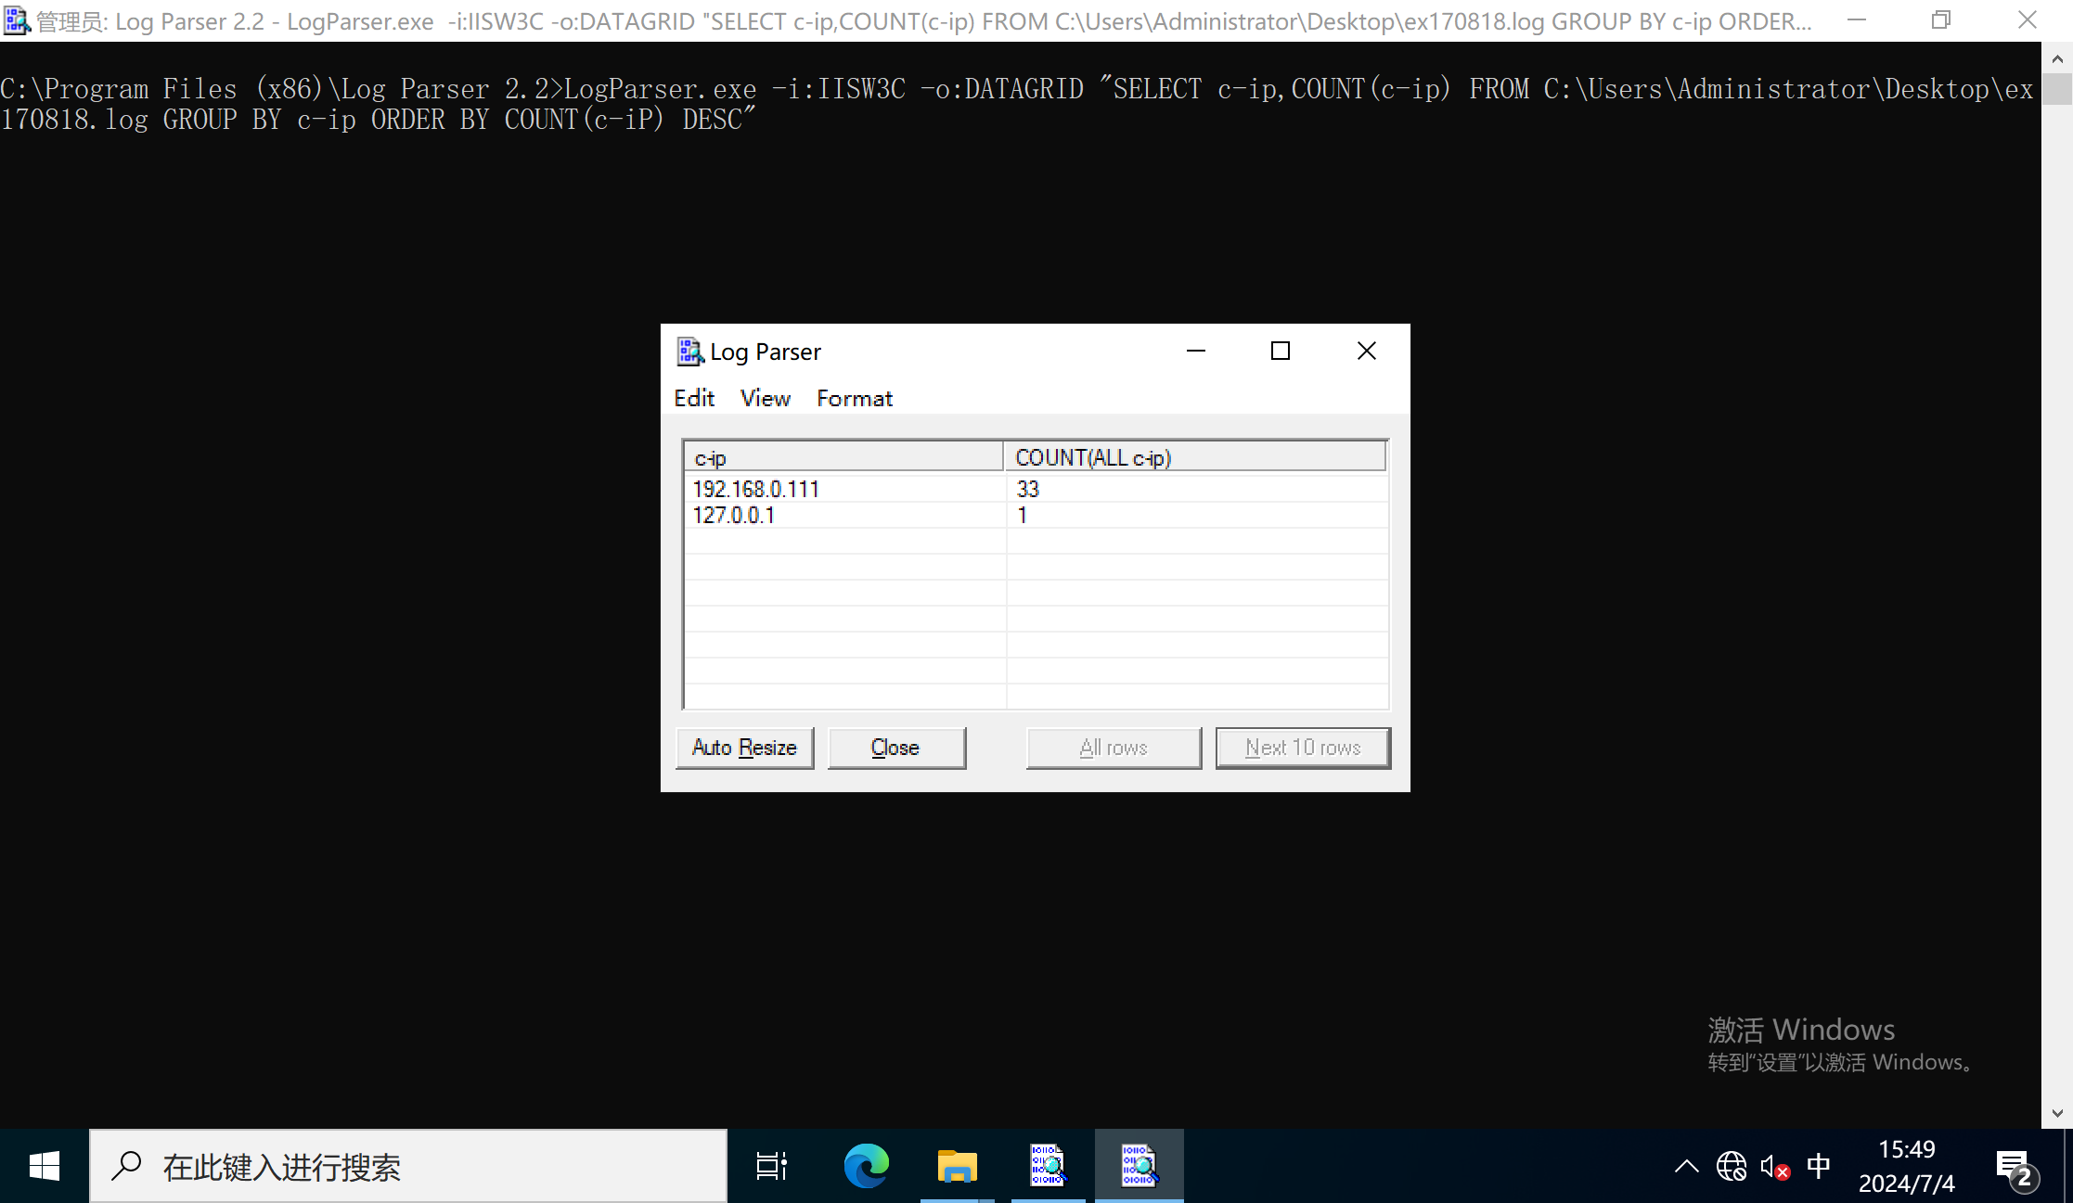Close the command prompt window

2028,20
